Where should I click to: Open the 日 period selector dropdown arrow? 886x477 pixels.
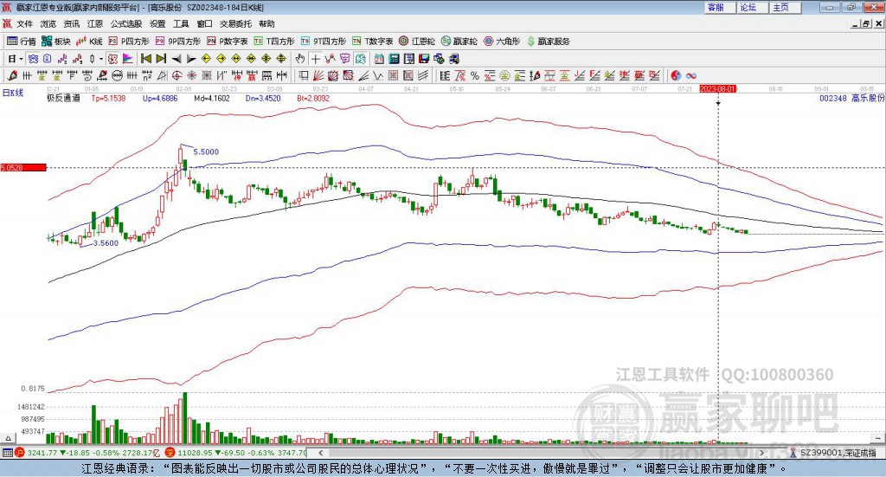(21, 59)
